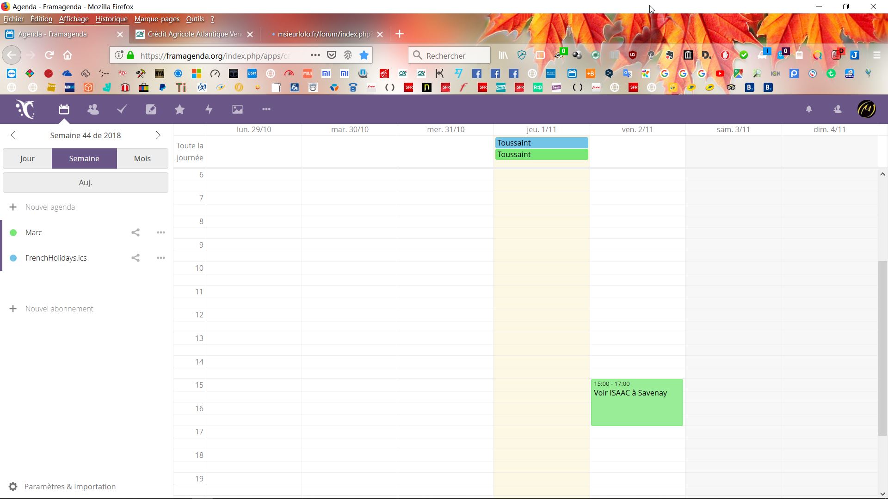Open FrenchHolidays.ics options menu
This screenshot has height=499, width=888.
pos(161,258)
